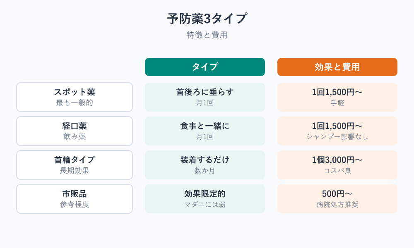Click the コスパ良 caption text

pos(337,171)
